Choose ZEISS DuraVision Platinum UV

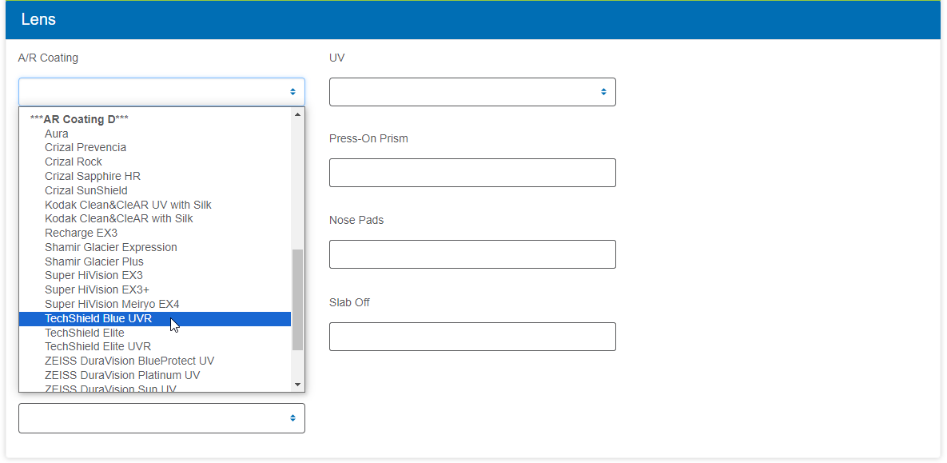154,375
